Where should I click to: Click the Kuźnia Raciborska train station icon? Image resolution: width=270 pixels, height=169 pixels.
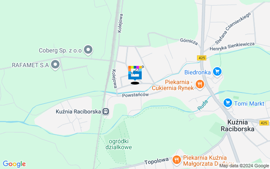pyautogui.click(x=105, y=112)
